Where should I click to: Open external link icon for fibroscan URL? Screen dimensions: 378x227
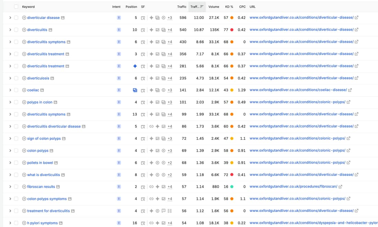point(341,186)
